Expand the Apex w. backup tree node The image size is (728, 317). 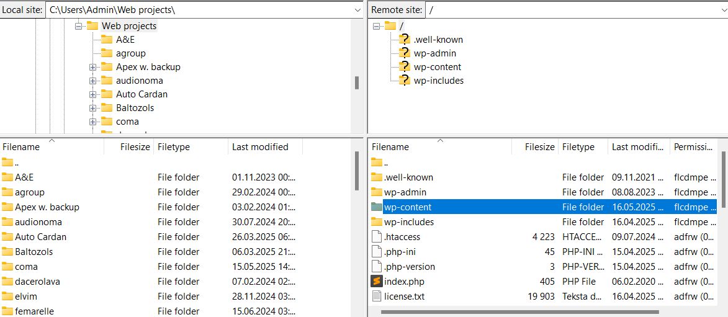[x=93, y=67]
